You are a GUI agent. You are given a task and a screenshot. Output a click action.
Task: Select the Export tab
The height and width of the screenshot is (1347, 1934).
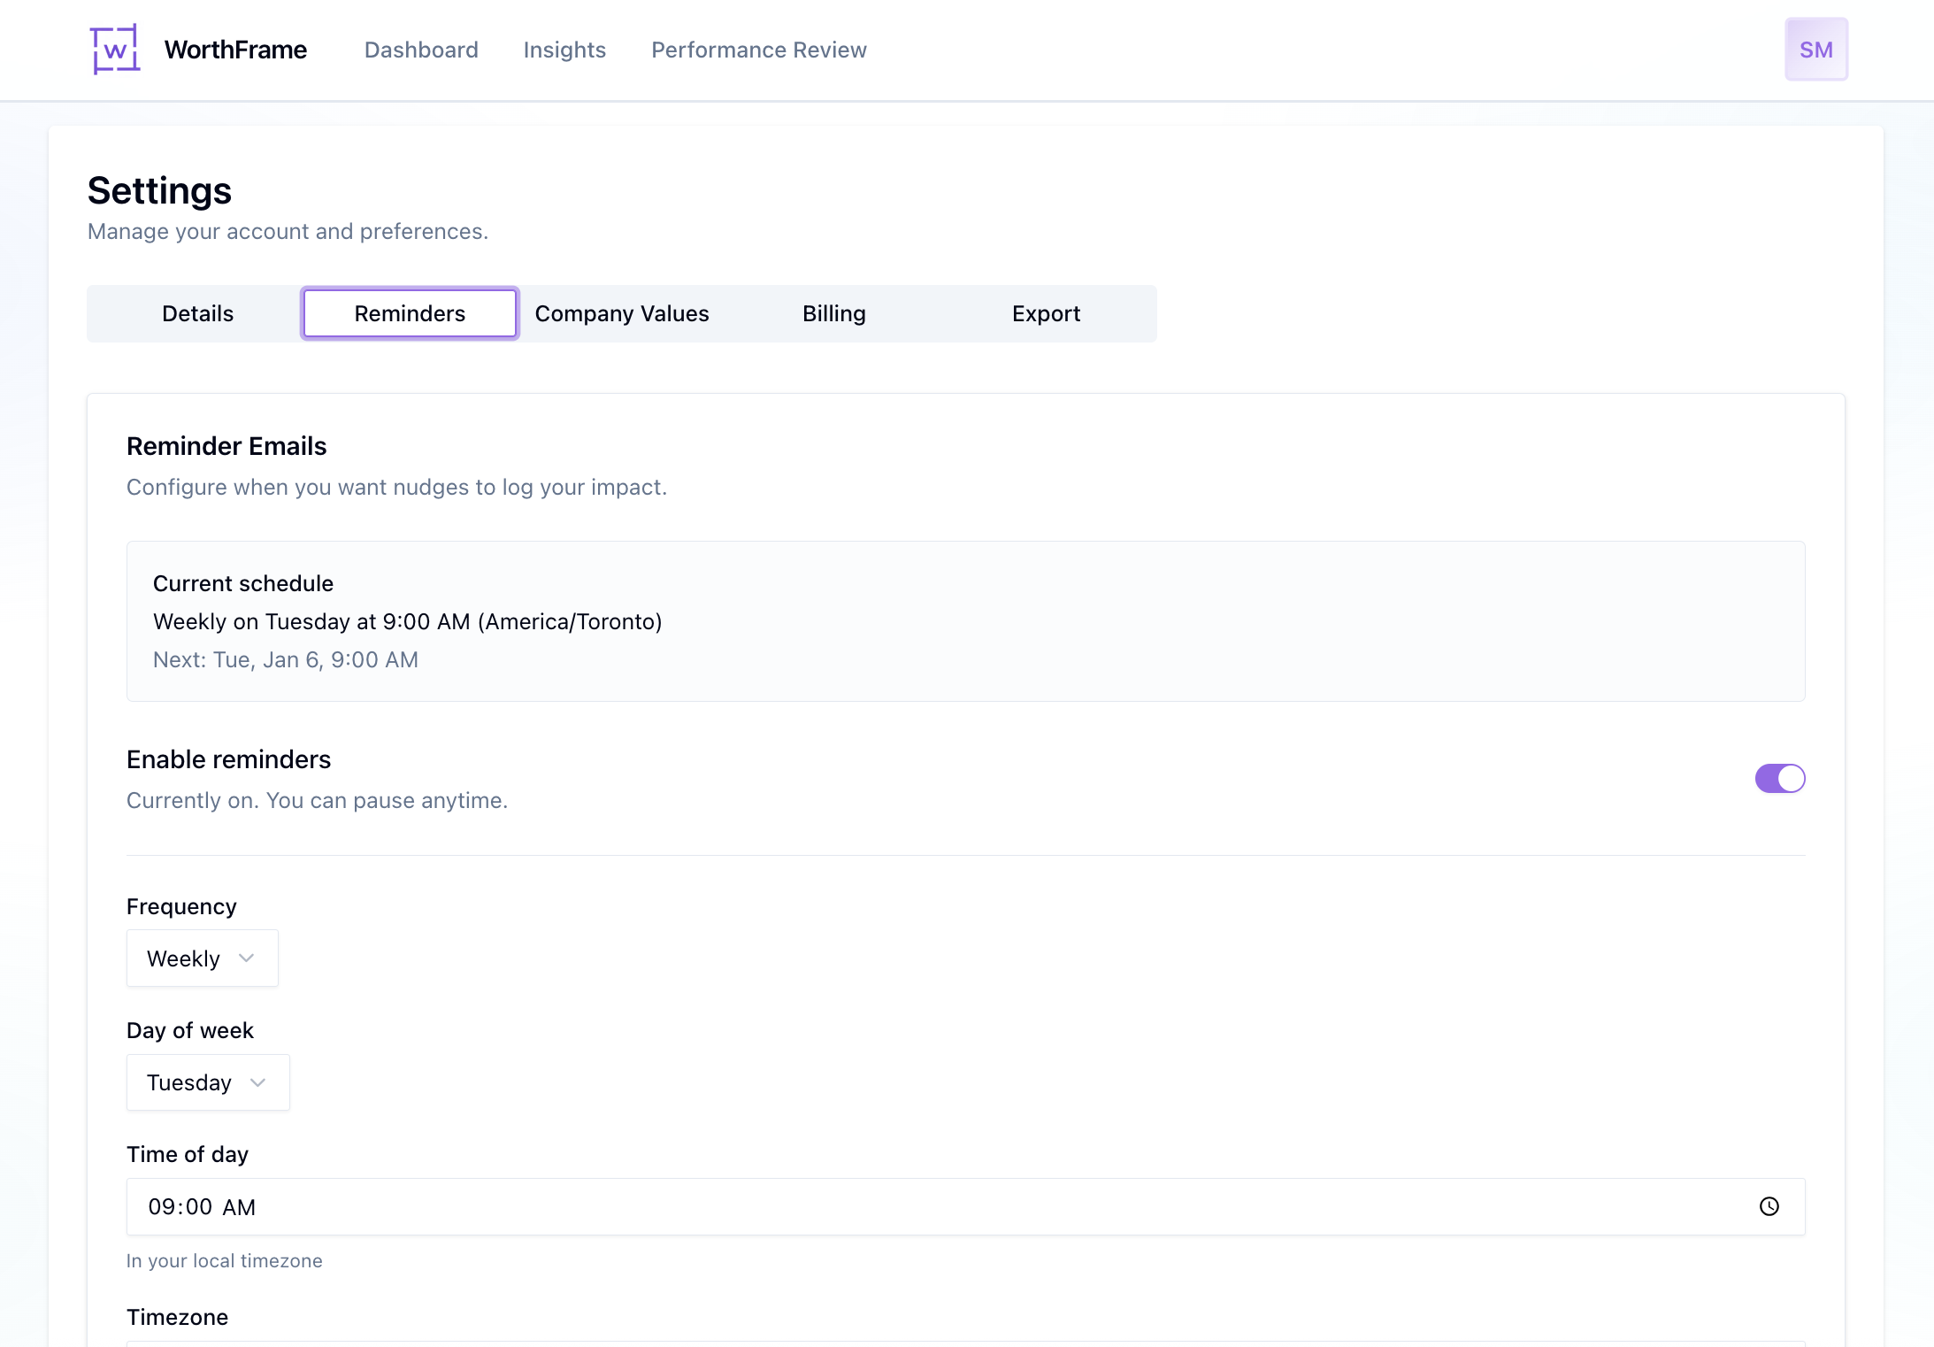[1046, 312]
